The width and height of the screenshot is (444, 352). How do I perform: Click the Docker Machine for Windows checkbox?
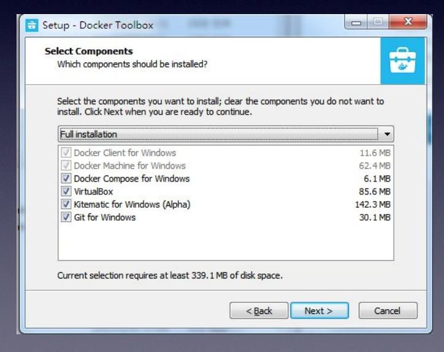66,166
